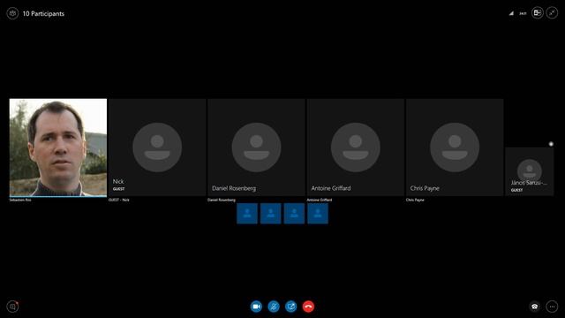Select Chris Payne's participant tile
The height and width of the screenshot is (318, 565).
pos(455,148)
